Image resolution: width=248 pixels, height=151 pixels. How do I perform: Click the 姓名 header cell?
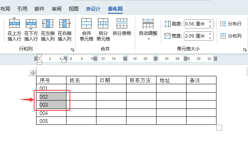(x=81, y=80)
